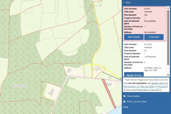This screenshot has width=171, height=114.
Task: Click the folio results panel scrollbar
Action: 168,27
